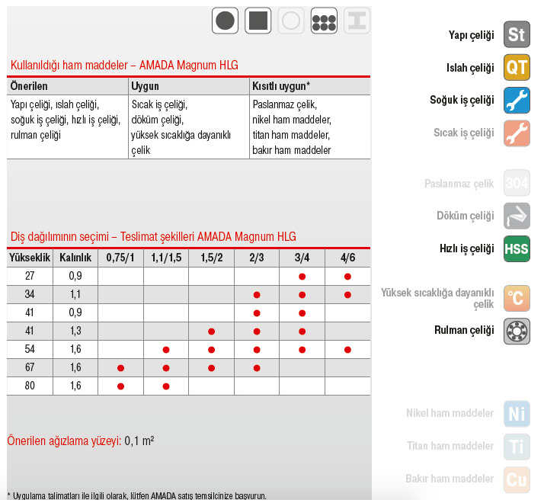Click the green HSS icon
544x503 pixels.
tap(517, 249)
